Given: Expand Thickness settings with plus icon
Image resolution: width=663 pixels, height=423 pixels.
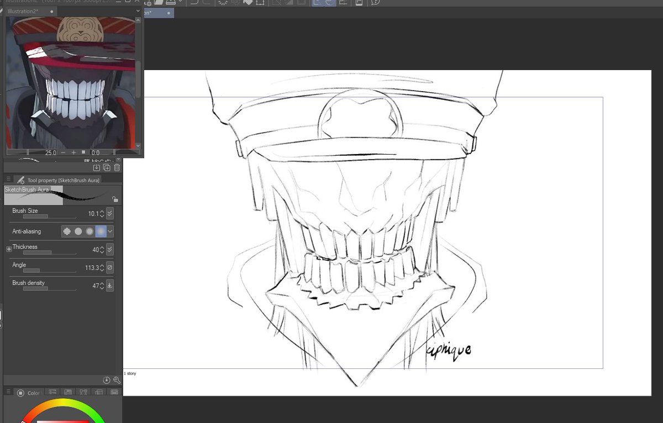Looking at the screenshot, I should pos(9,250).
